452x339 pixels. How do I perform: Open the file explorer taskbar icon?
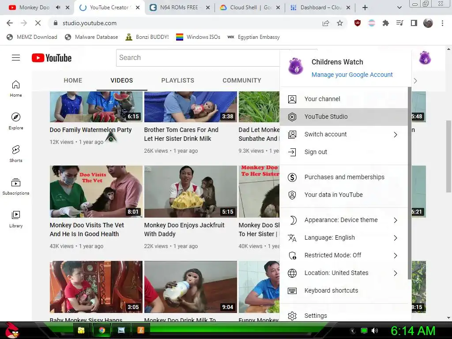pos(81,330)
